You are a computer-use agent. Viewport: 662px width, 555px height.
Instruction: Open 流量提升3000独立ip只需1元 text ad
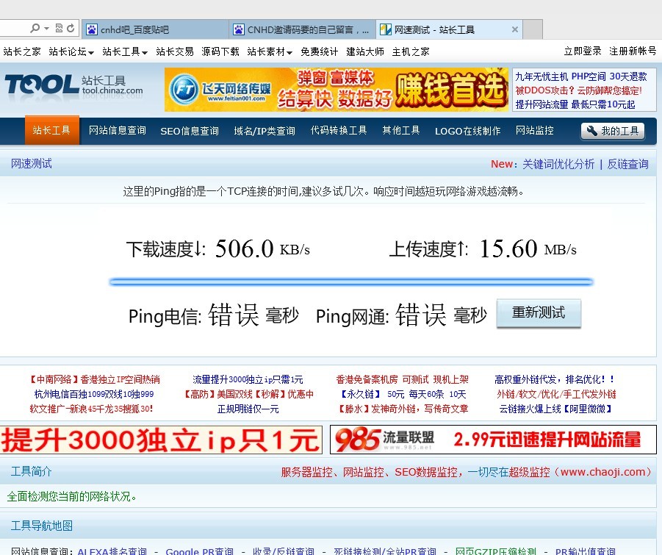click(x=248, y=379)
